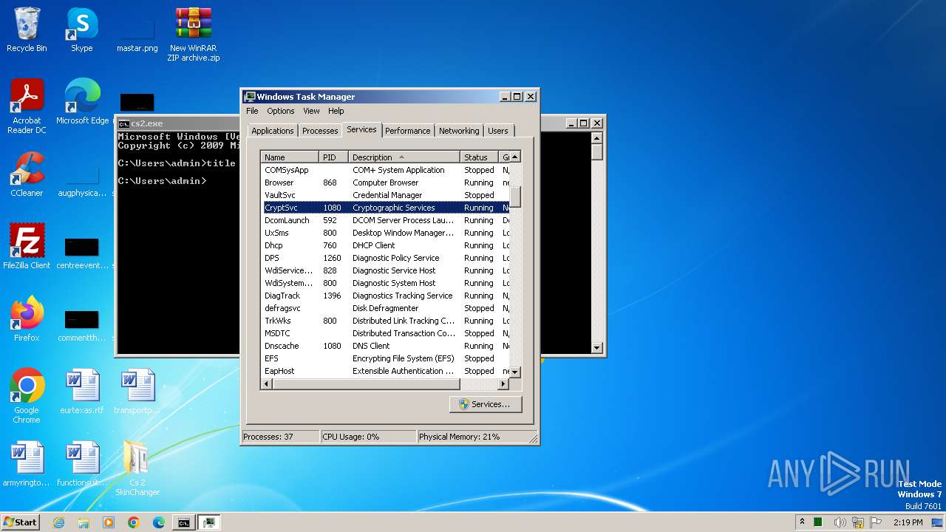The image size is (946, 532).
Task: Open cs2.exe console system menu icon
Action: pos(124,123)
